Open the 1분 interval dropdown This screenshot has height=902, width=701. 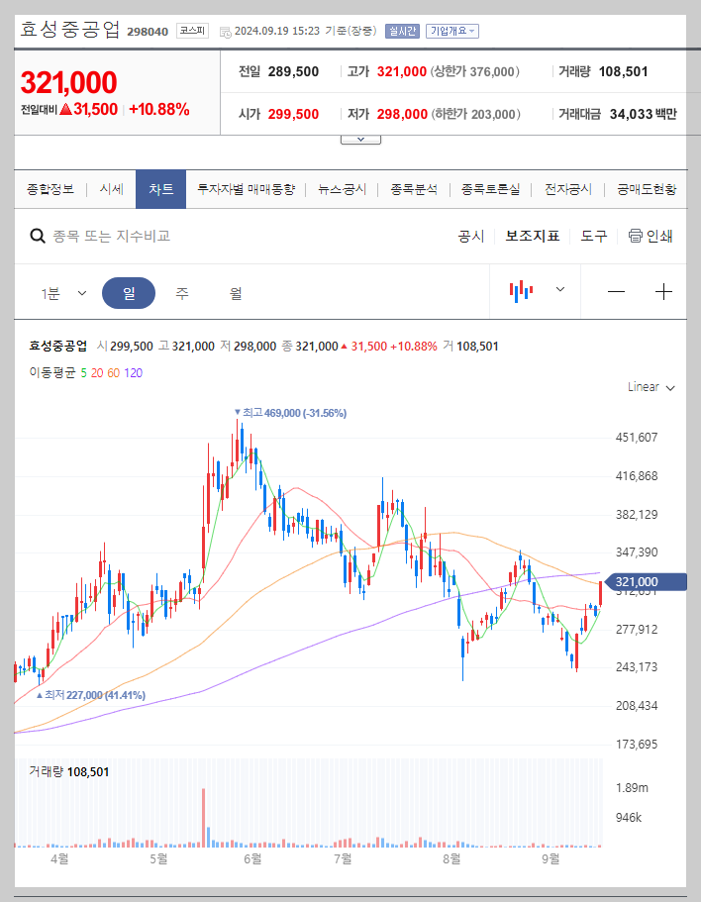pos(61,290)
